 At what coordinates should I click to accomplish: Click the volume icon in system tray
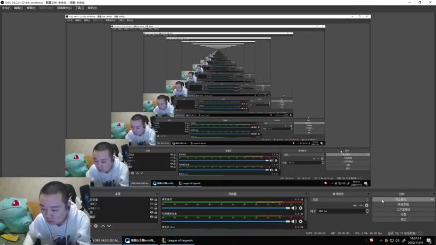(x=397, y=241)
